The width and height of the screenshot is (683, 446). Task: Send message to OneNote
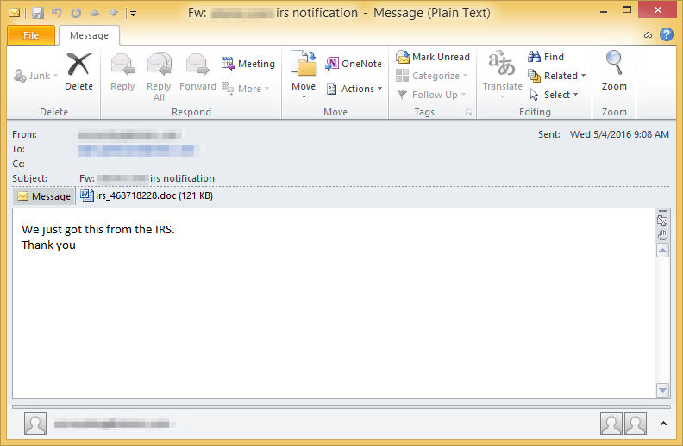[354, 64]
